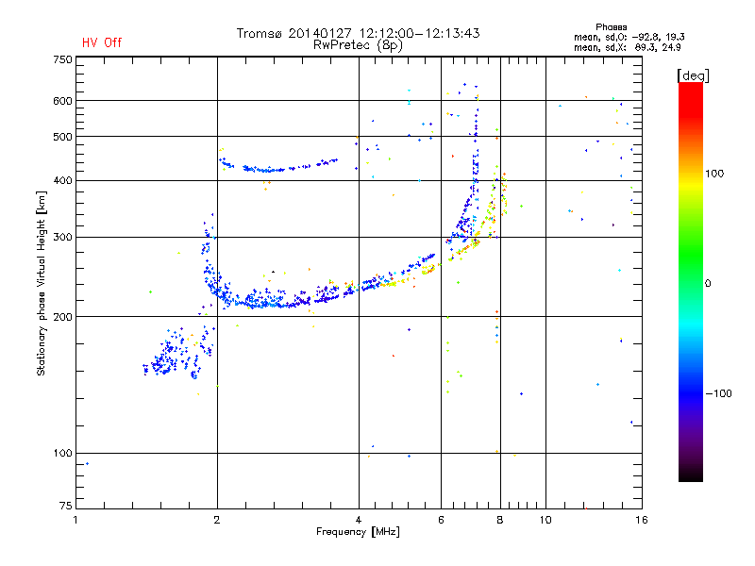
Task: Select the 'mean, sd,O: -92.8, 19.3' line
Action: [x=629, y=37]
